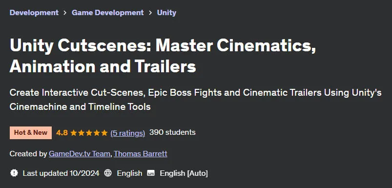
Task: Click chevron between Development and Game Development
Action: click(65, 13)
